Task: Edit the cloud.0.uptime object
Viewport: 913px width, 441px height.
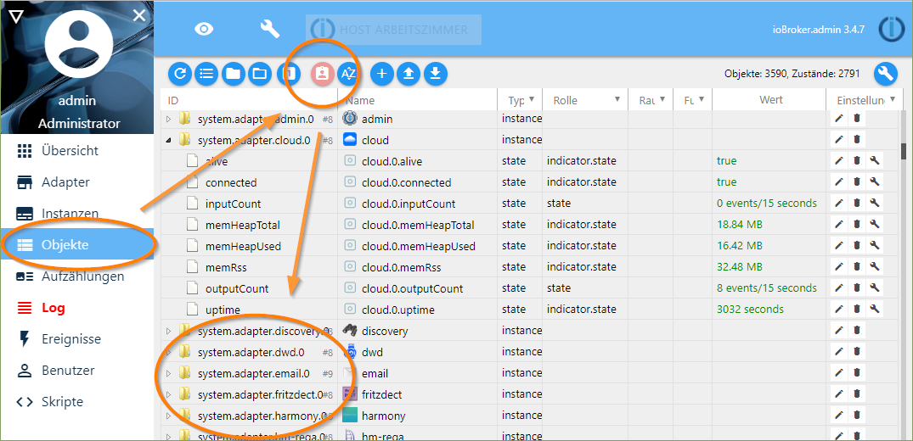Action: click(839, 309)
